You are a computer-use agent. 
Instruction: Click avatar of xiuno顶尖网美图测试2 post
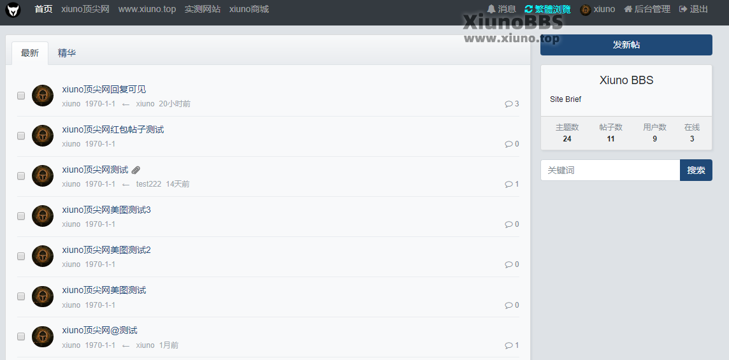(x=42, y=256)
